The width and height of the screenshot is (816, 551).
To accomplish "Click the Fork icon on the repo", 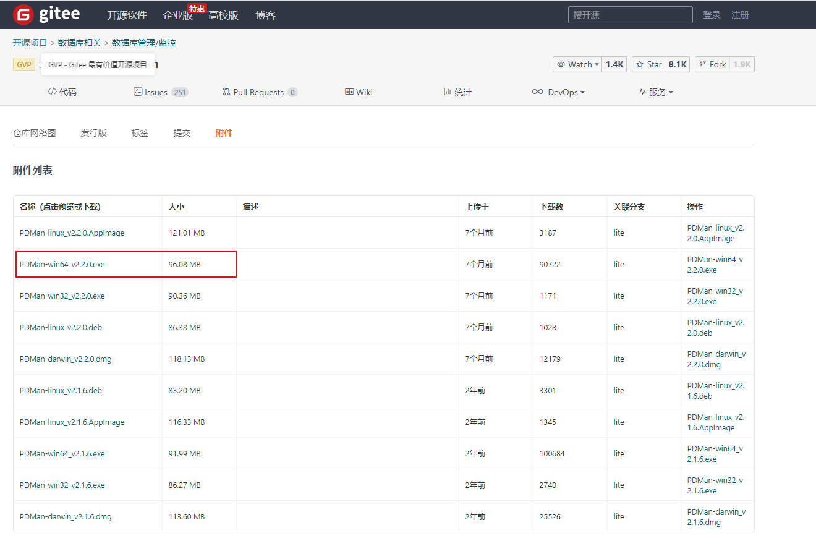I will [704, 64].
